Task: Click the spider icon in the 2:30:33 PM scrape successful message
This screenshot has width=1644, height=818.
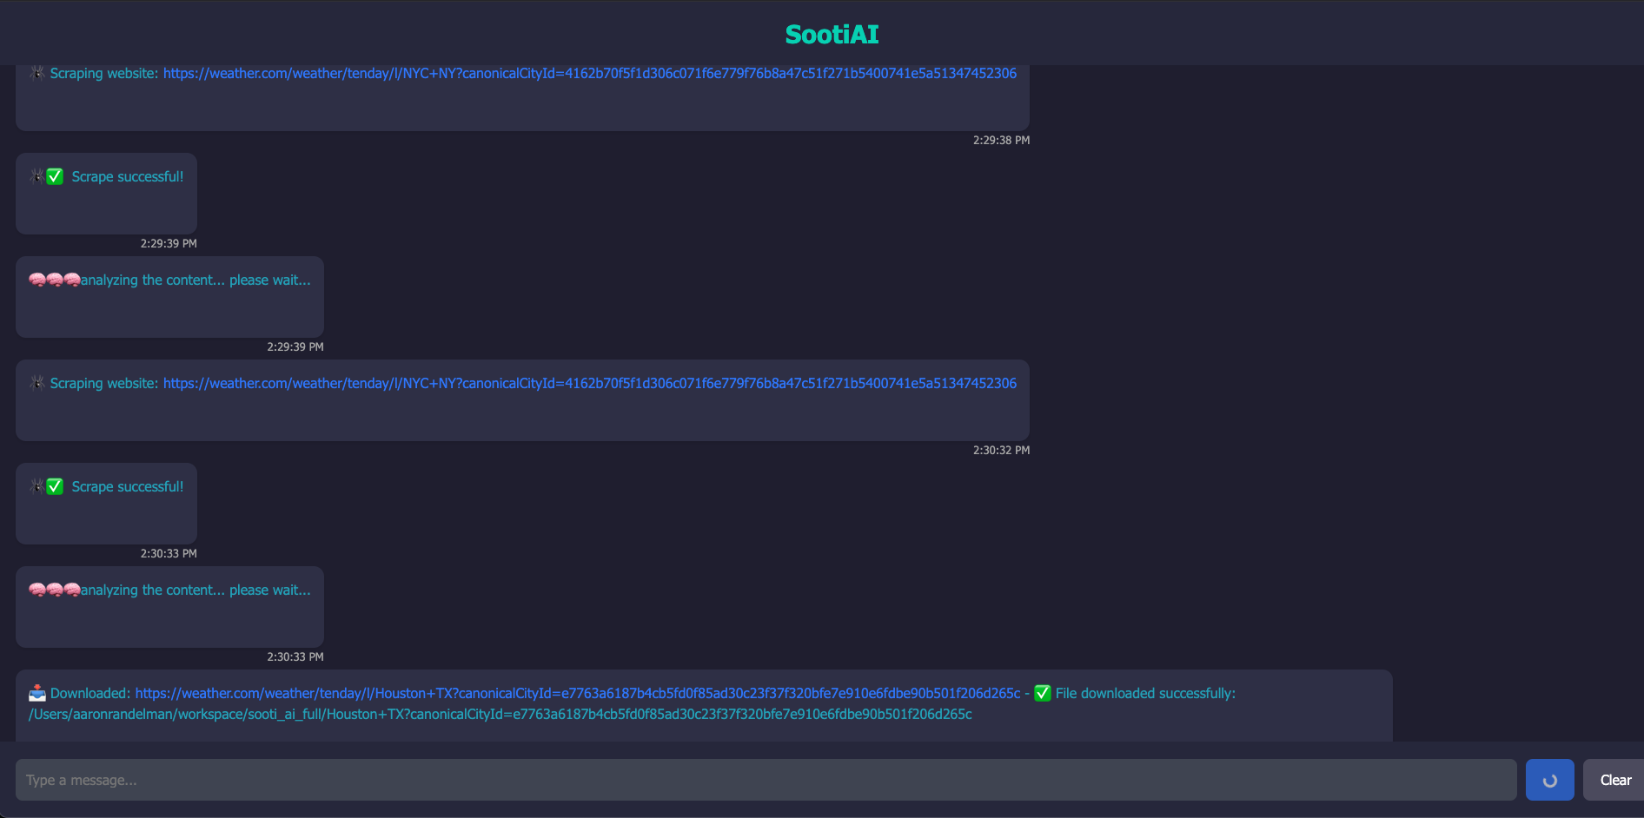Action: click(x=36, y=486)
